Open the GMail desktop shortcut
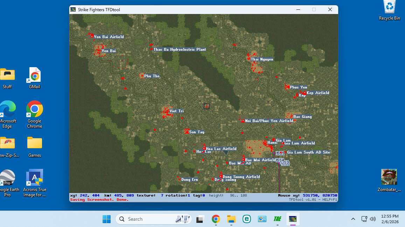The image size is (405, 227). tap(35, 78)
